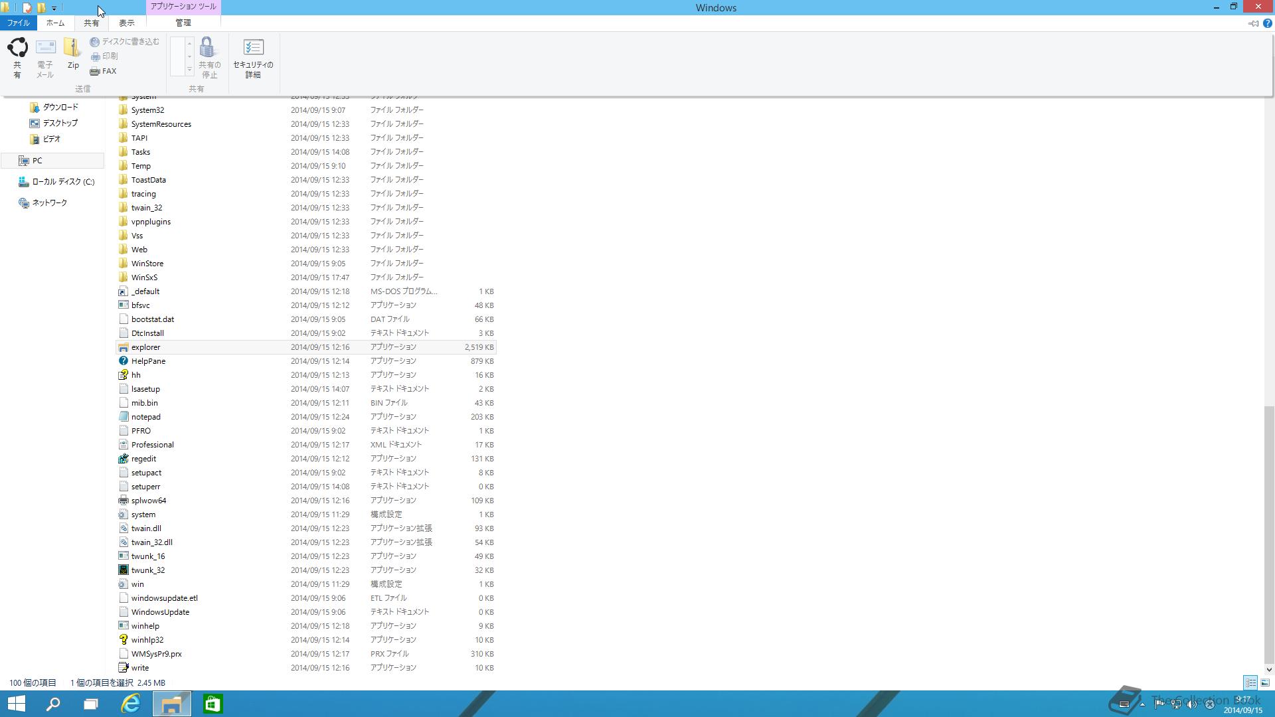Screen dimensions: 1275x717
Task: Expand the share-with gallery dropdown arrow
Action: point(189,70)
